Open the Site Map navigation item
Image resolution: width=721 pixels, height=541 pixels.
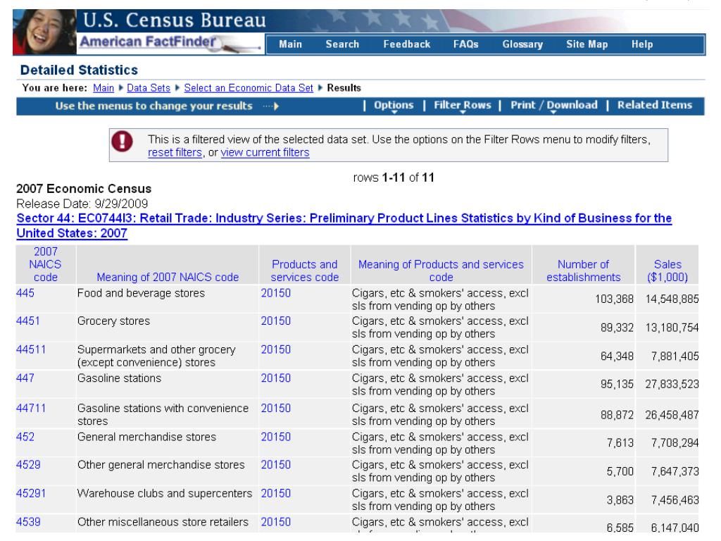pos(587,44)
